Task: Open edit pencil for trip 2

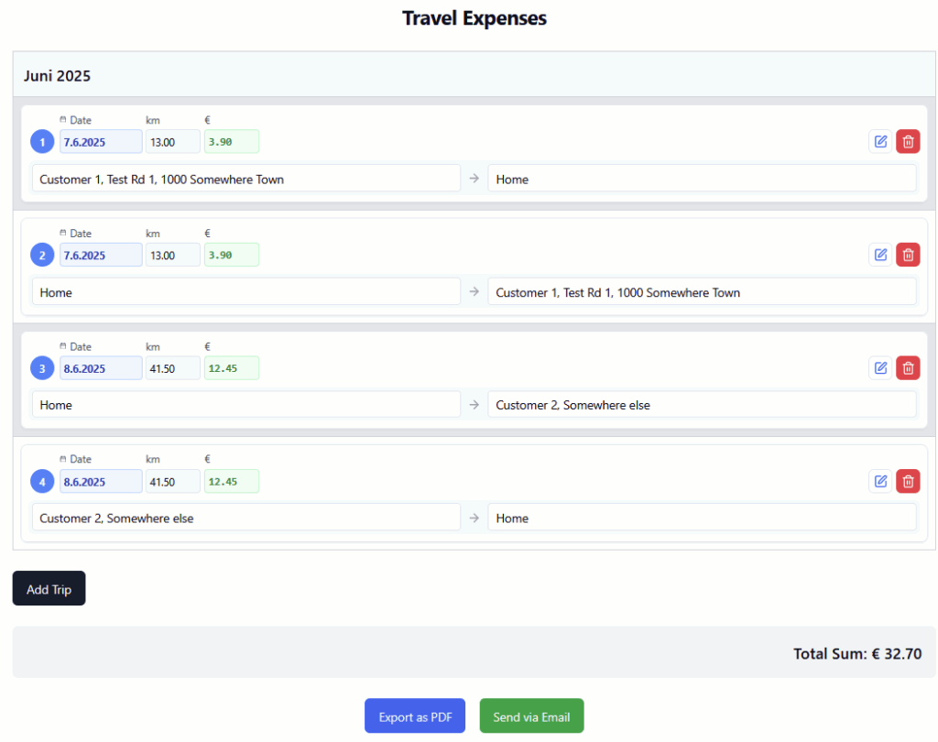Action: [x=880, y=255]
